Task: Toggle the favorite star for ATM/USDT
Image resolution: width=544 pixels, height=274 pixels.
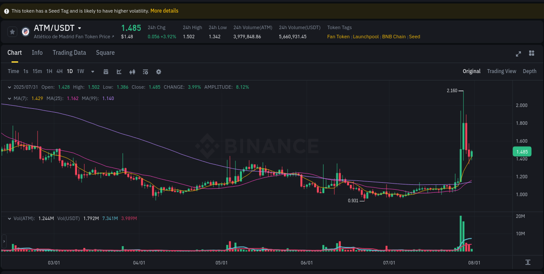Action: point(12,31)
